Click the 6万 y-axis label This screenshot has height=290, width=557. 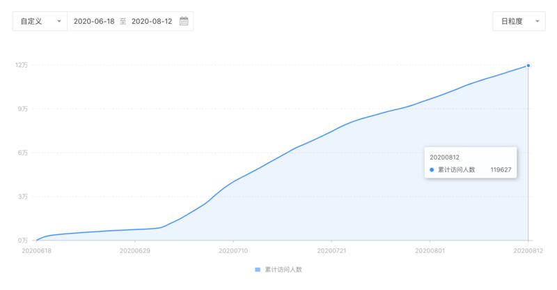[x=22, y=153]
